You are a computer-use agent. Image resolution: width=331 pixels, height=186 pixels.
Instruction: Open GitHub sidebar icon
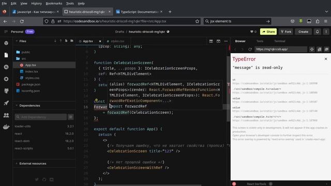(x=6, y=91)
